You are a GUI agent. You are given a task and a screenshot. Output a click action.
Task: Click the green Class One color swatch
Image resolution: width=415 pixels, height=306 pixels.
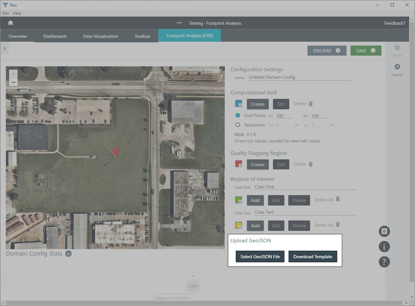238,200
